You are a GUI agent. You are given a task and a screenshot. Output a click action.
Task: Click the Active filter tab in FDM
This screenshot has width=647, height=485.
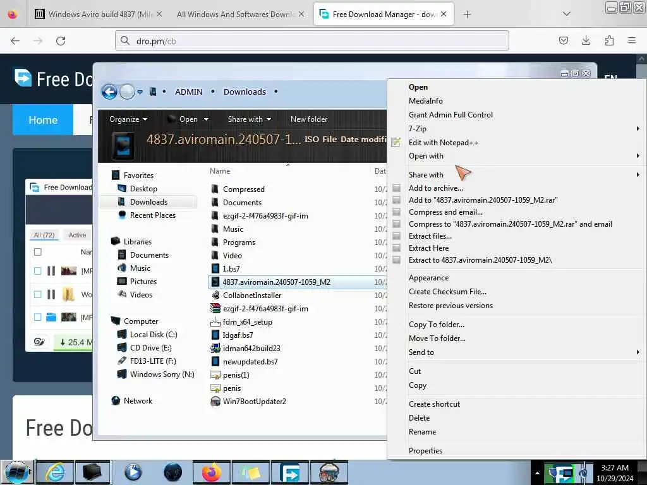(x=77, y=235)
